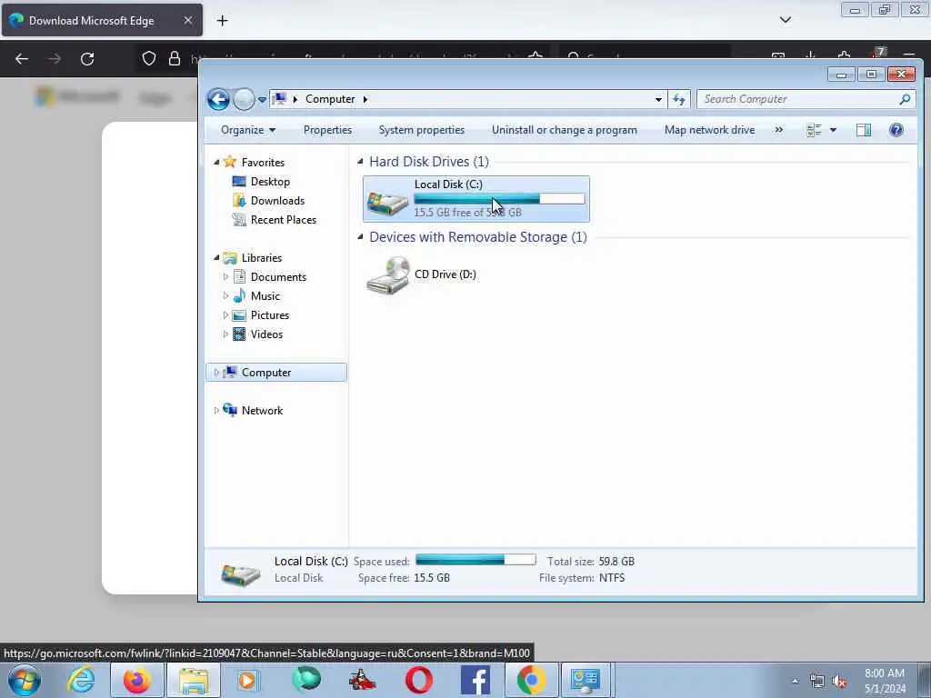Viewport: 931px width, 698px height.
Task: Toggle the preview pane
Action: click(864, 130)
